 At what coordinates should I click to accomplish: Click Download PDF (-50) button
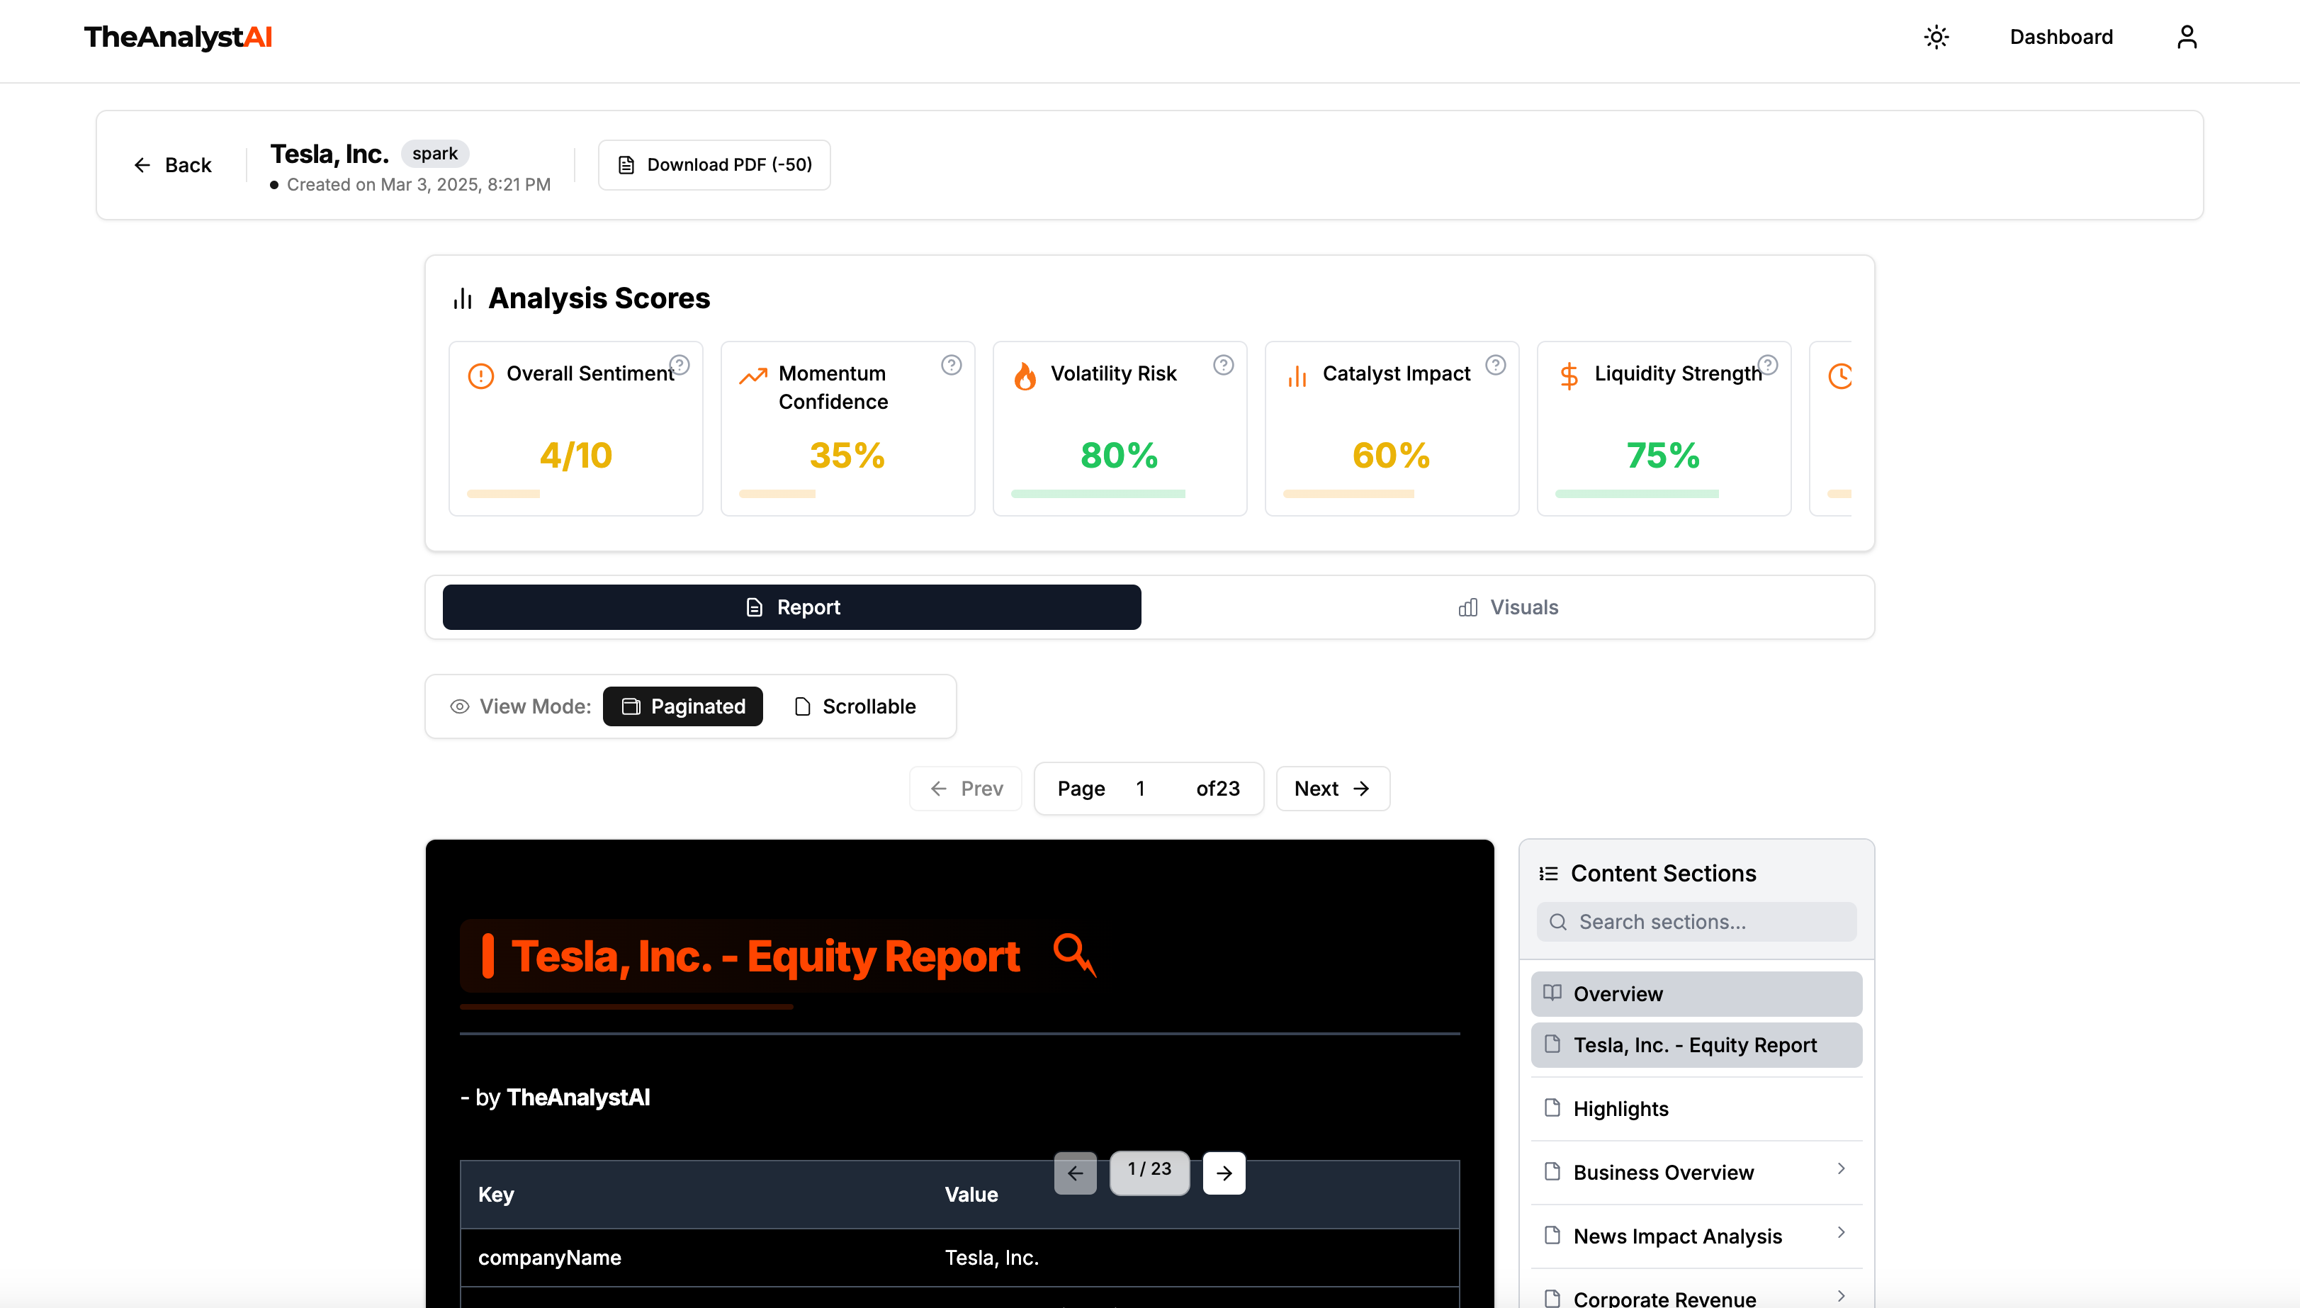point(714,164)
